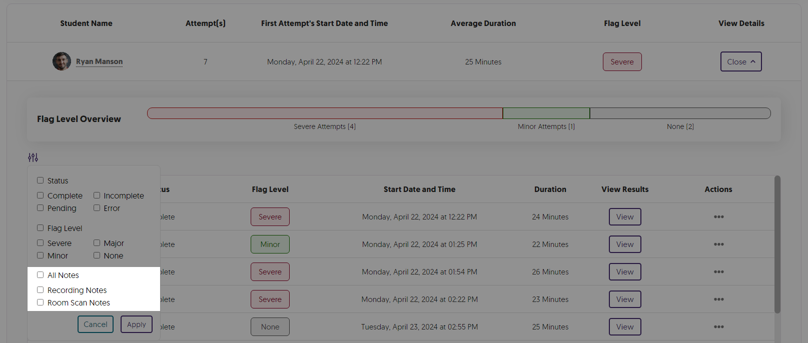808x343 pixels.
Task: Apply the selected filters
Action: [x=136, y=324]
